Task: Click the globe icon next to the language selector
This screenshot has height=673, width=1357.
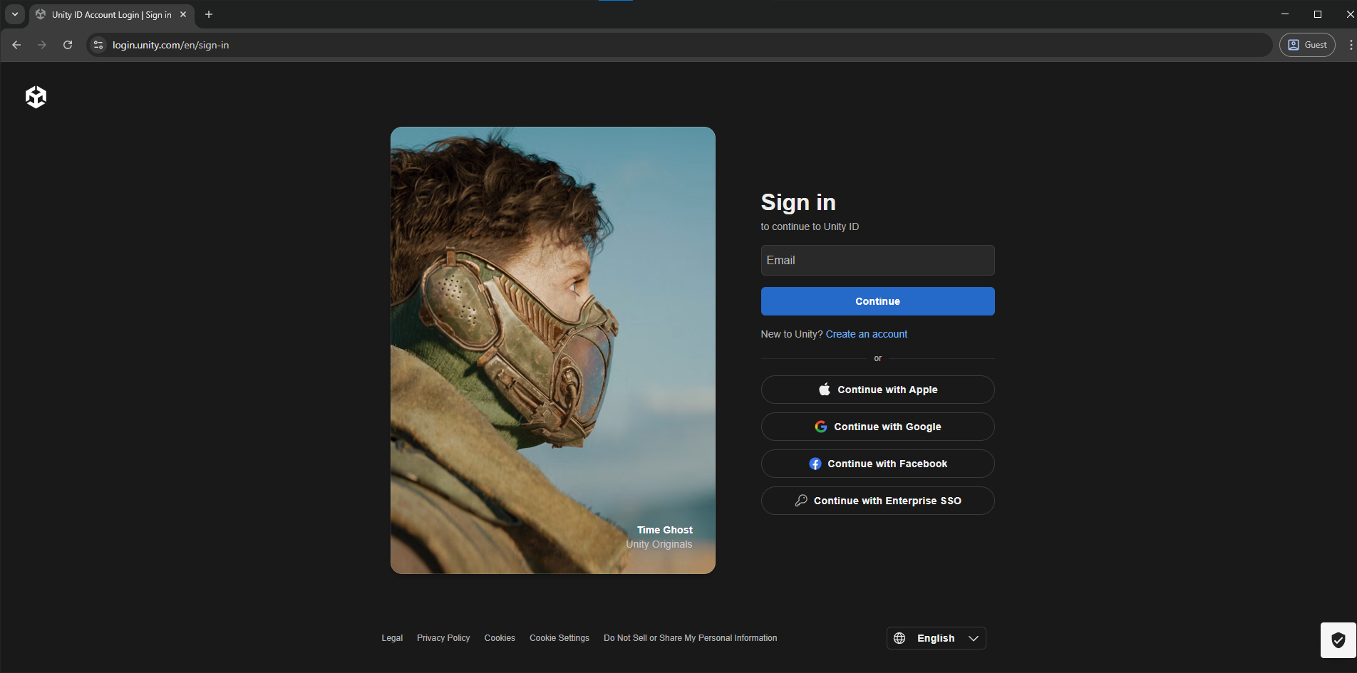Action: (899, 637)
